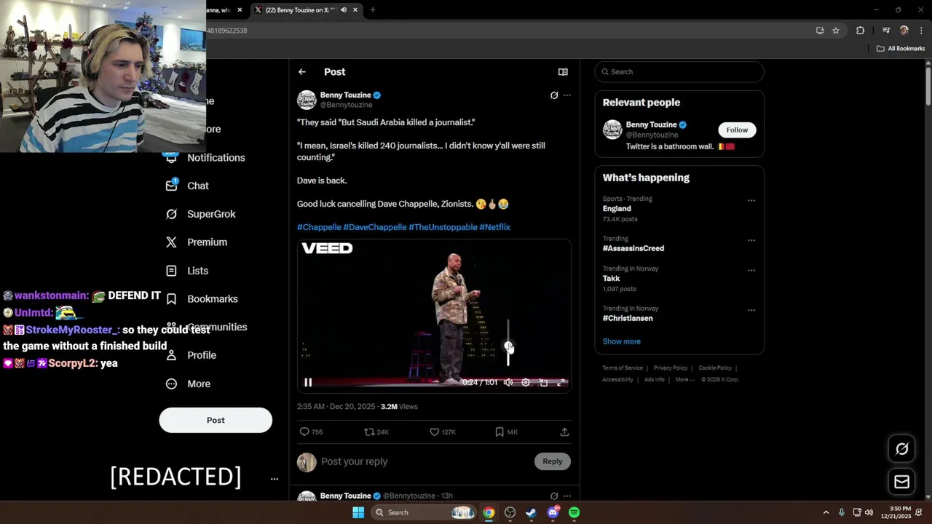Open the Chrome profile avatar
Viewport: 932px width, 524px height.
904,31
